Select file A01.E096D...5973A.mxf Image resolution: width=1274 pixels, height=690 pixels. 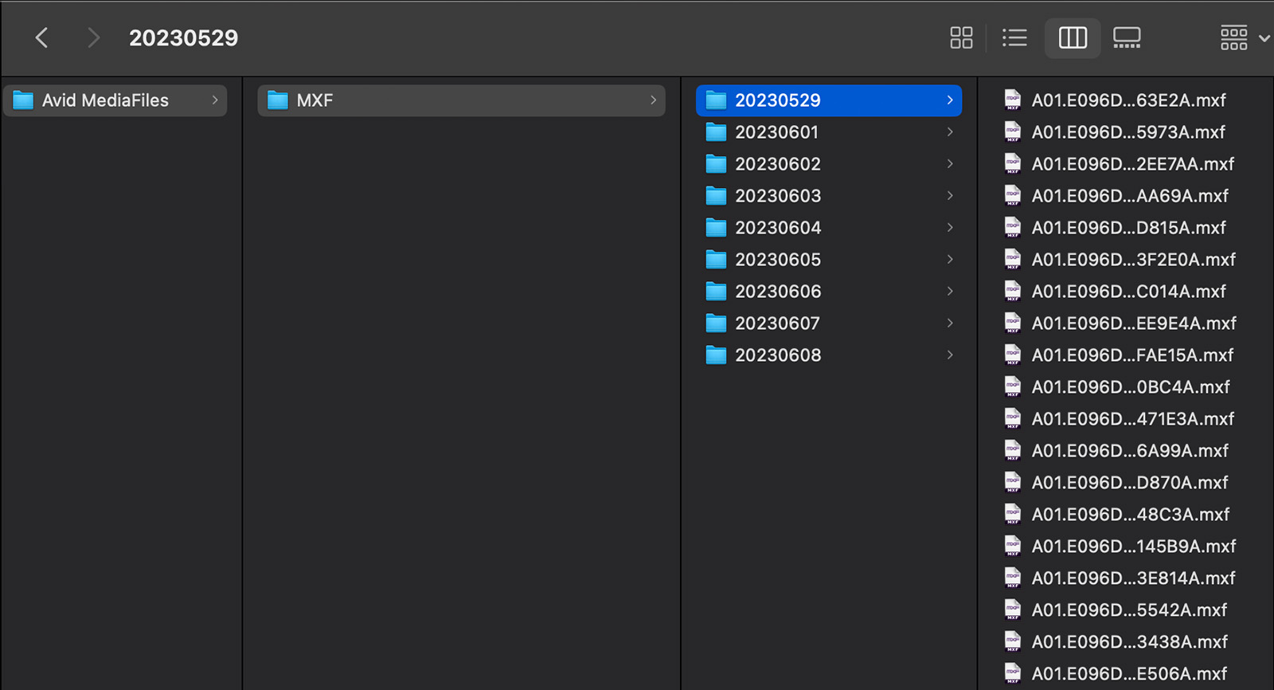pyautogui.click(x=1128, y=132)
